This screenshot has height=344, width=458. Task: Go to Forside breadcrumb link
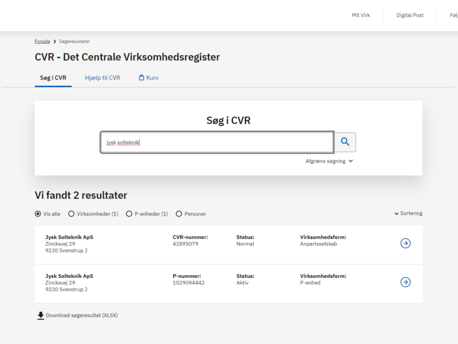point(42,41)
